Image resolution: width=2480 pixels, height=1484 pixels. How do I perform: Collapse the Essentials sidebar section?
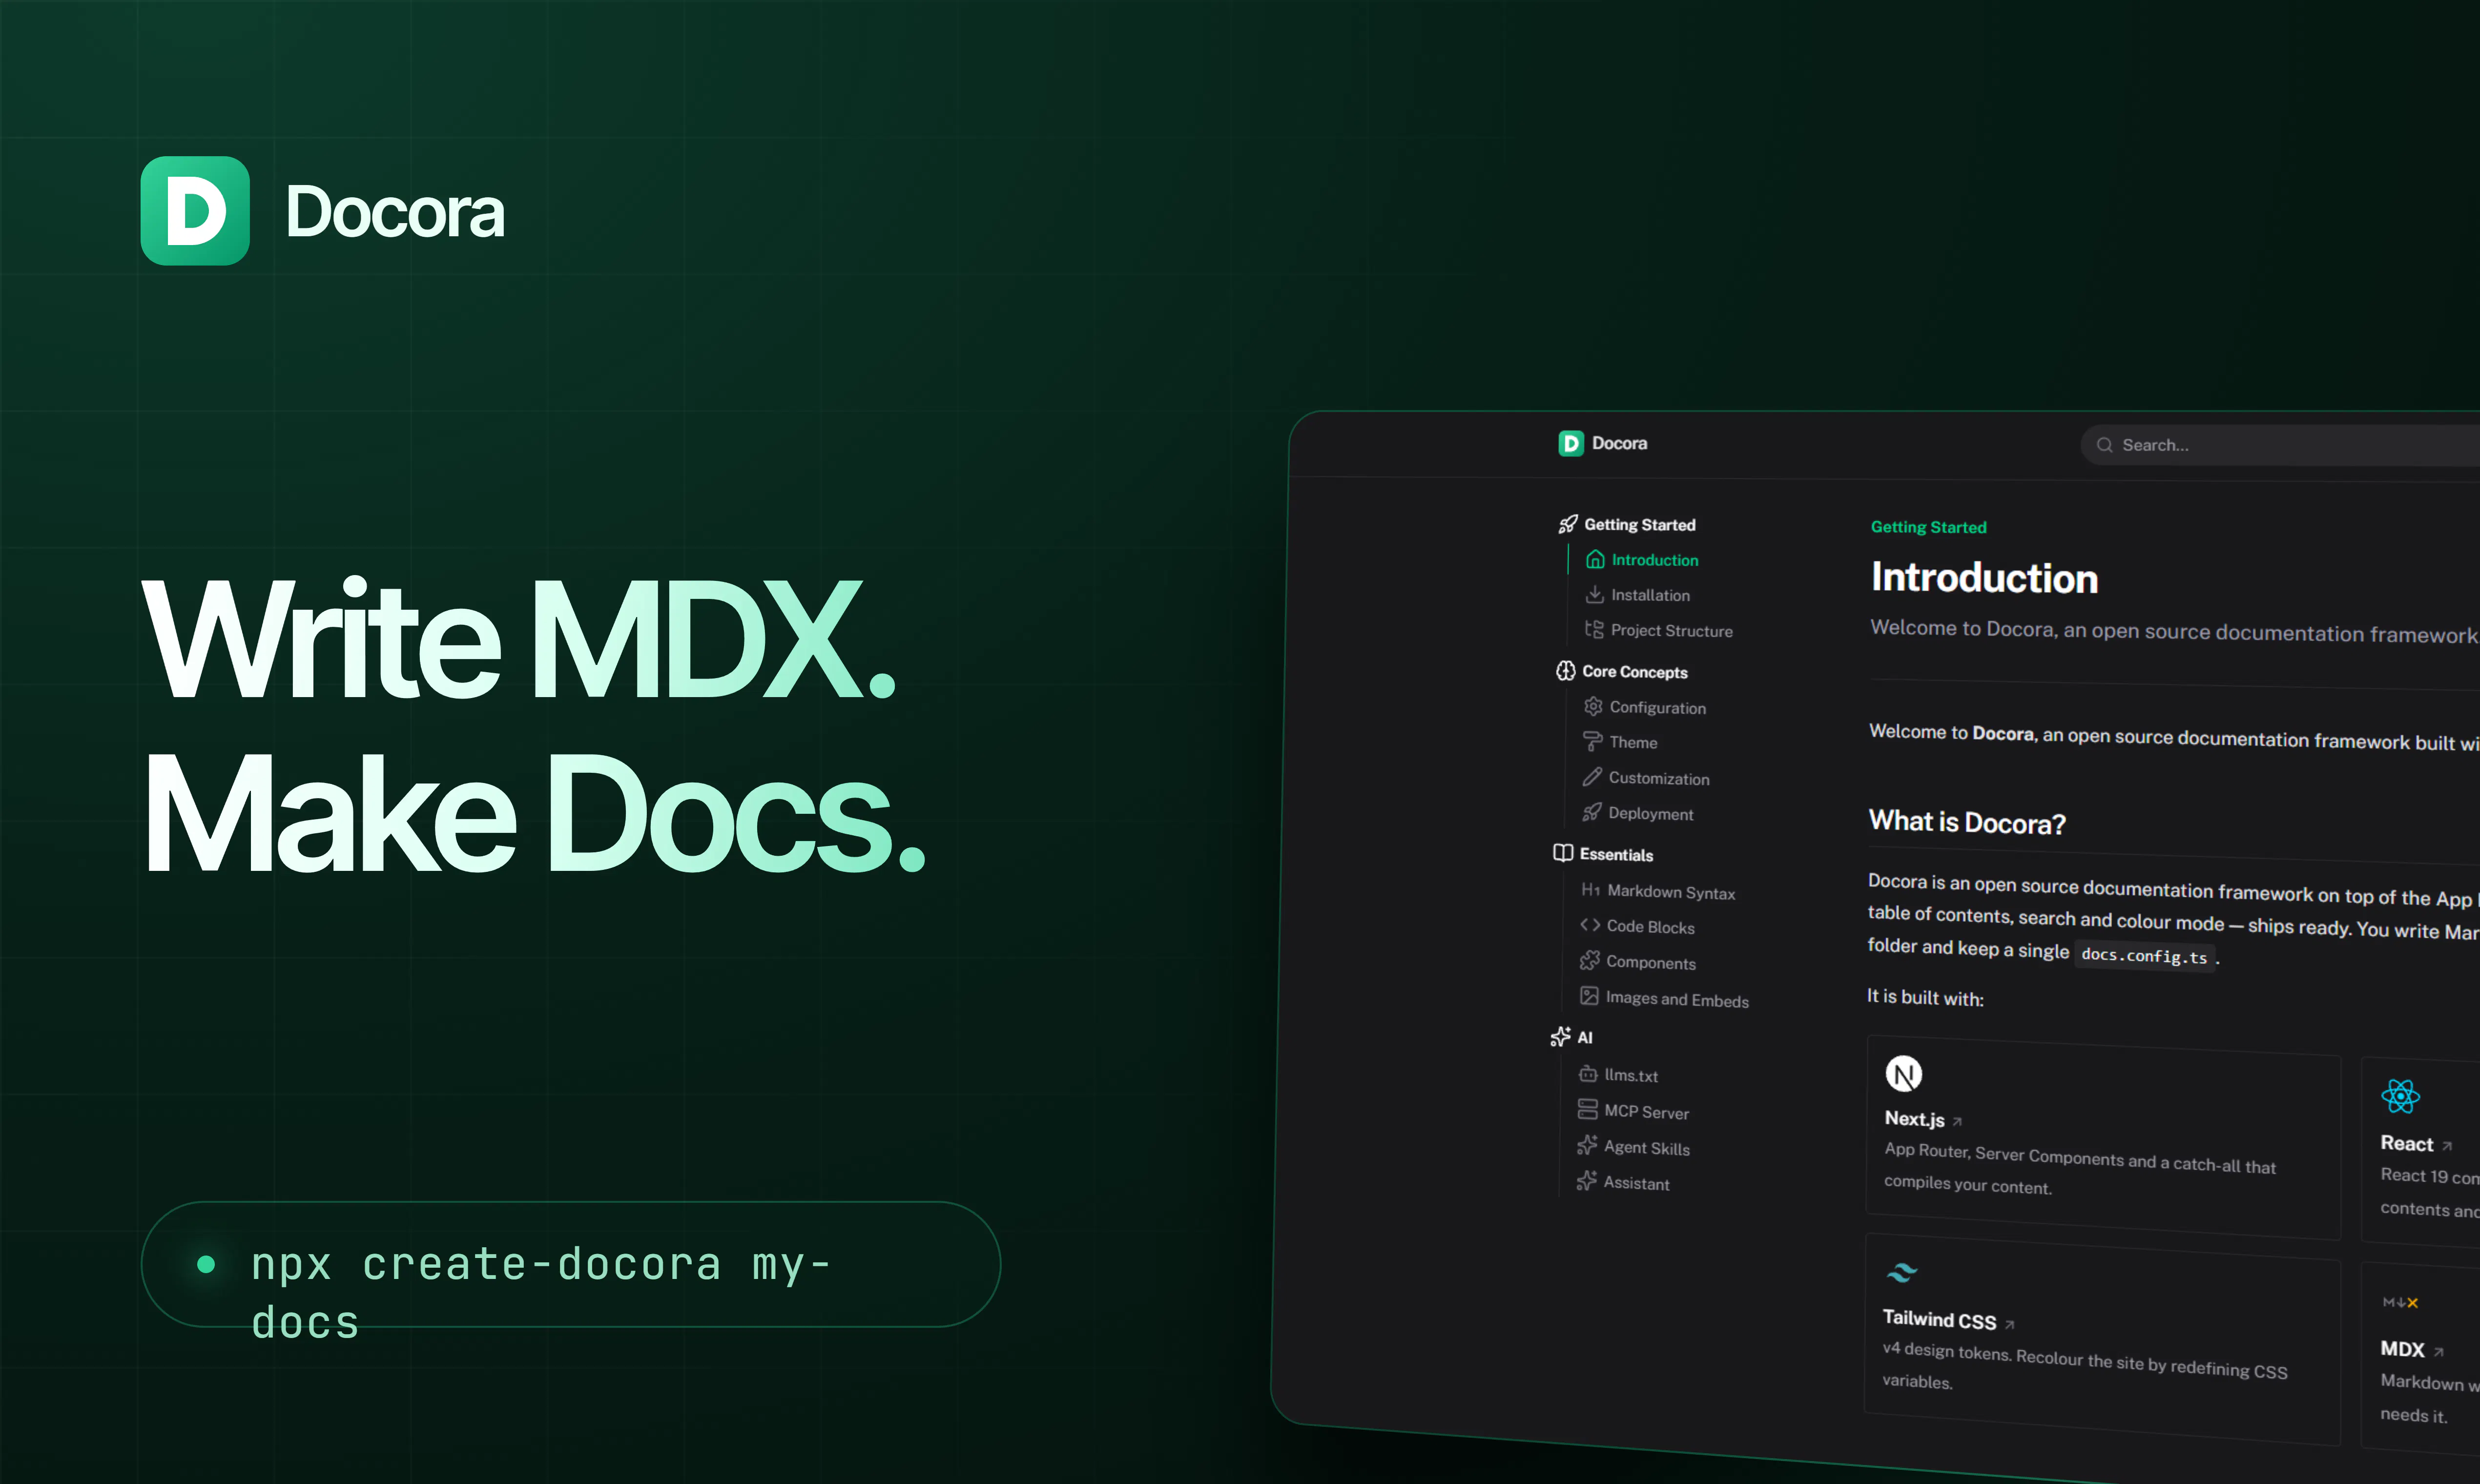(1602, 854)
